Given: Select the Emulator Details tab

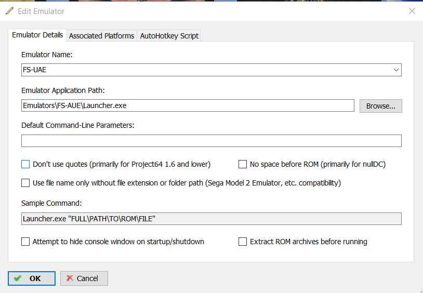Looking at the screenshot, I should click(37, 35).
